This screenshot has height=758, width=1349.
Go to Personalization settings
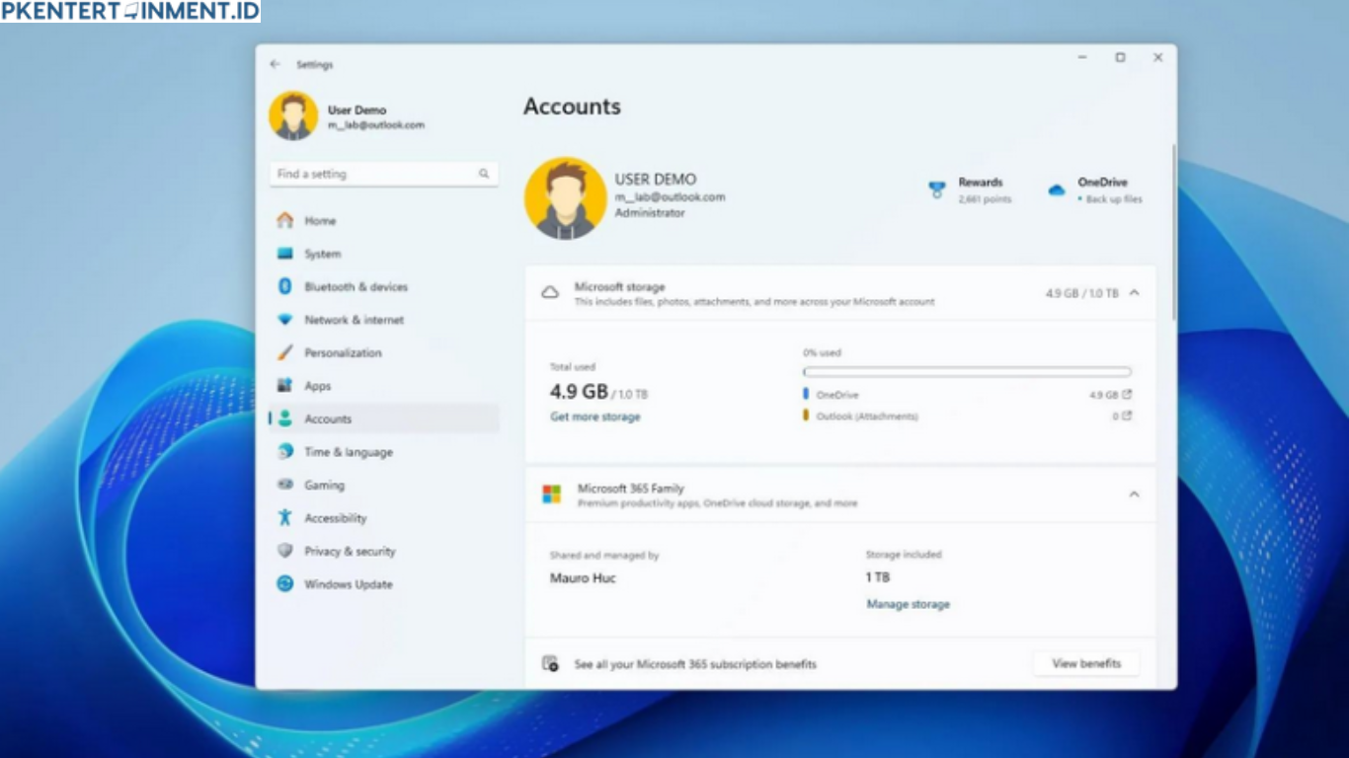(x=344, y=352)
